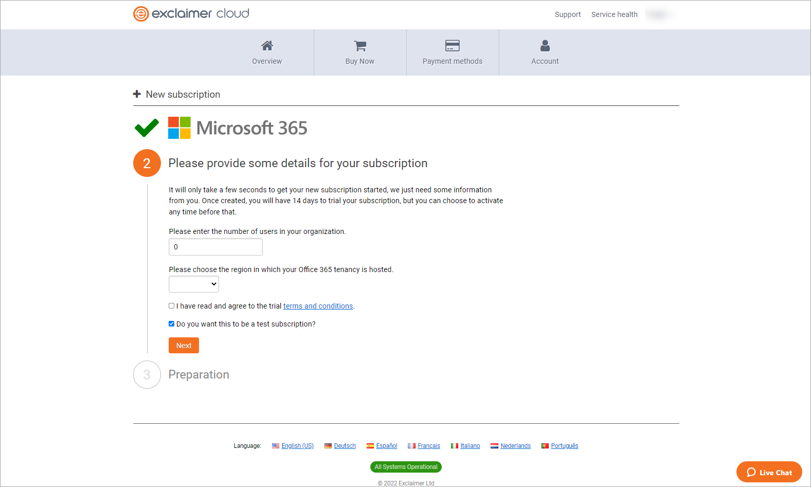Click the plus icon beside New subscription
Image resolution: width=811 pixels, height=487 pixels.
(137, 94)
